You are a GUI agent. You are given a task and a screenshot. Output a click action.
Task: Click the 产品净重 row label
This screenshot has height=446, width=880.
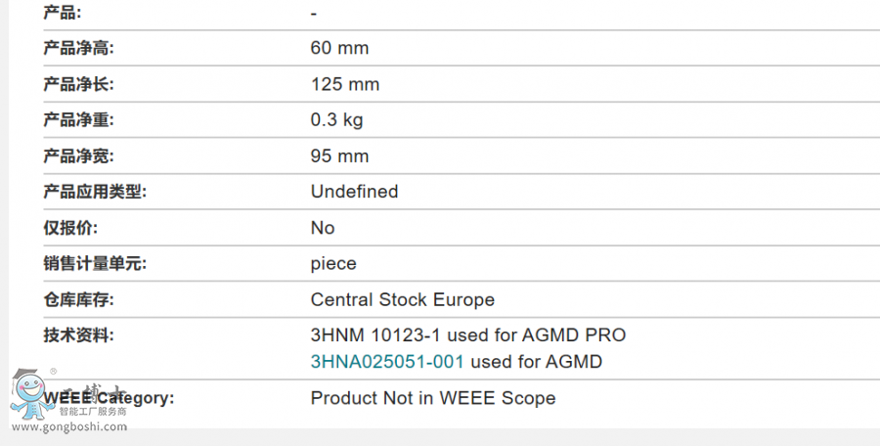coord(78,120)
